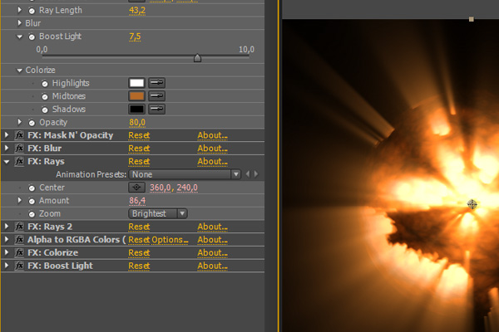Edit the Opacity value 80,0
The image size is (499, 332).
(137, 123)
